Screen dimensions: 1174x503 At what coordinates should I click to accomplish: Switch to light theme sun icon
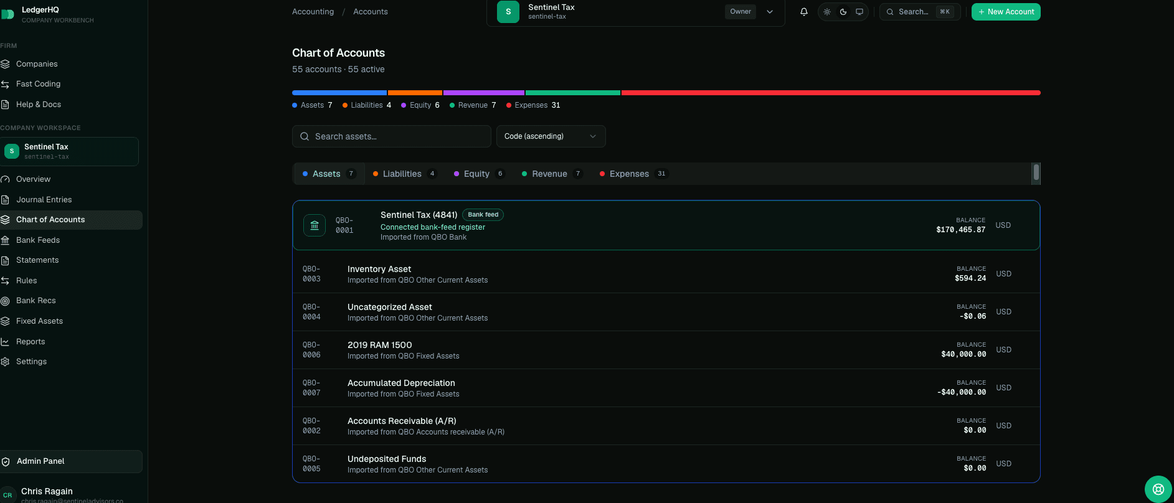coord(827,12)
